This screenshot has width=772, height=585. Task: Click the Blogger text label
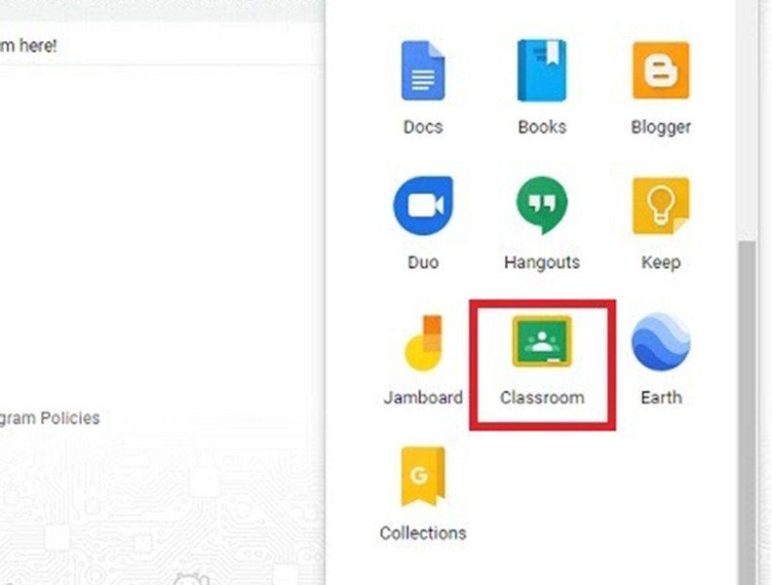(661, 127)
